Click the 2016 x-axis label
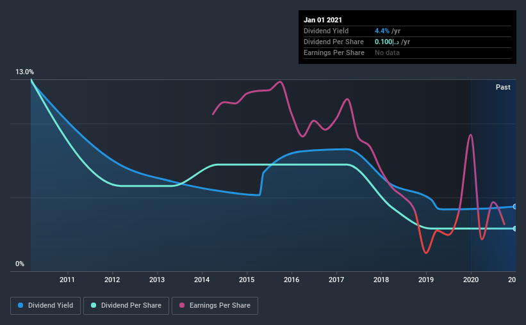 [292, 280]
